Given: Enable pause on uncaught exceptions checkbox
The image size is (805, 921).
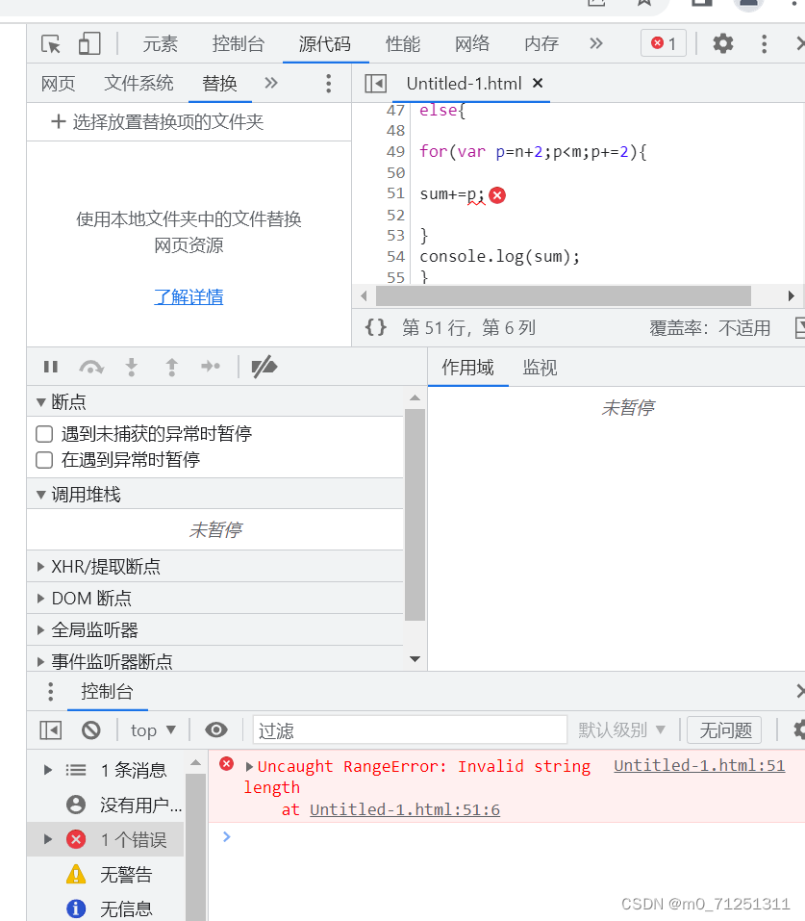Looking at the screenshot, I should pos(43,433).
